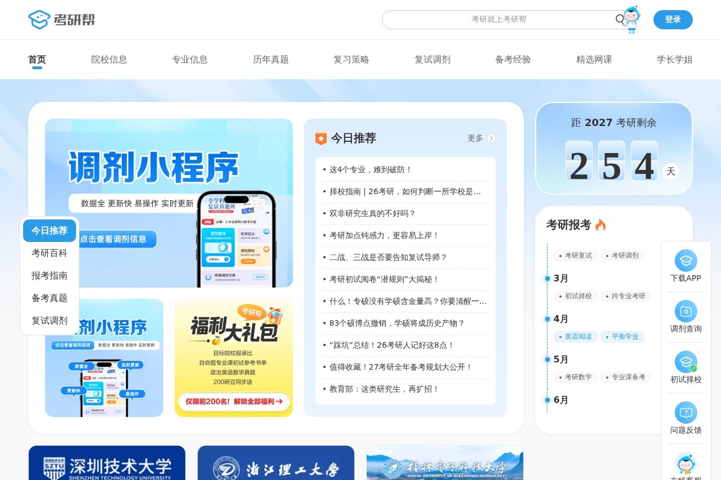Open the small 调剂小程序 card thumbnail
Screen dimensions: 721x480
click(x=104, y=358)
